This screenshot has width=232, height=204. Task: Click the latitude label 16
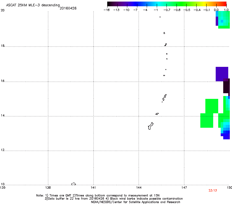pos(3,81)
